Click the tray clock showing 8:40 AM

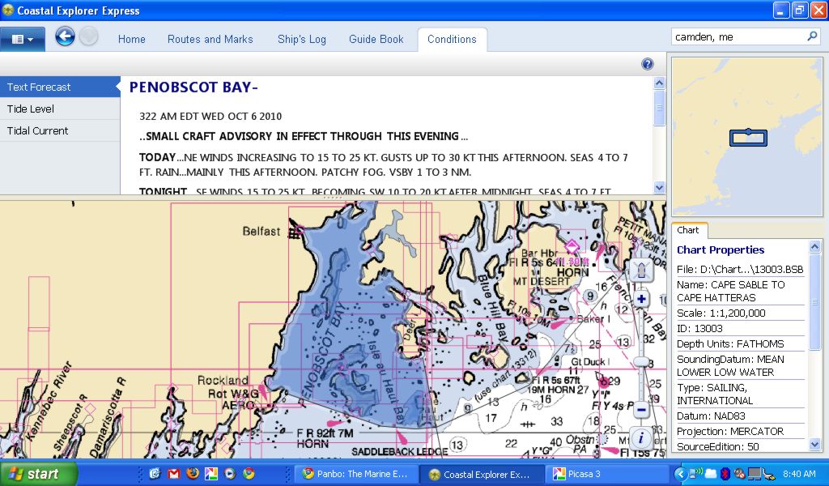[x=799, y=474]
